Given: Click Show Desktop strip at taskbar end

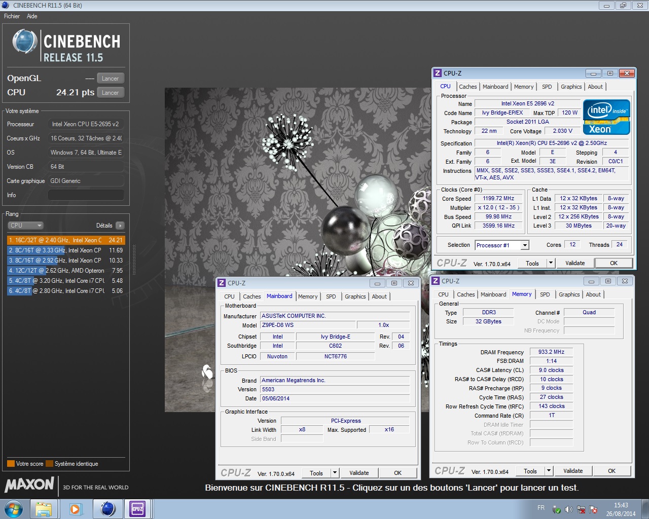Looking at the screenshot, I should (x=645, y=509).
